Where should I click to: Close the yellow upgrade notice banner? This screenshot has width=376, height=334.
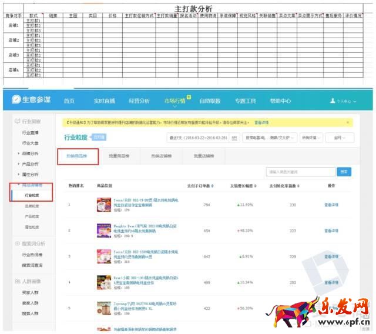click(x=348, y=122)
